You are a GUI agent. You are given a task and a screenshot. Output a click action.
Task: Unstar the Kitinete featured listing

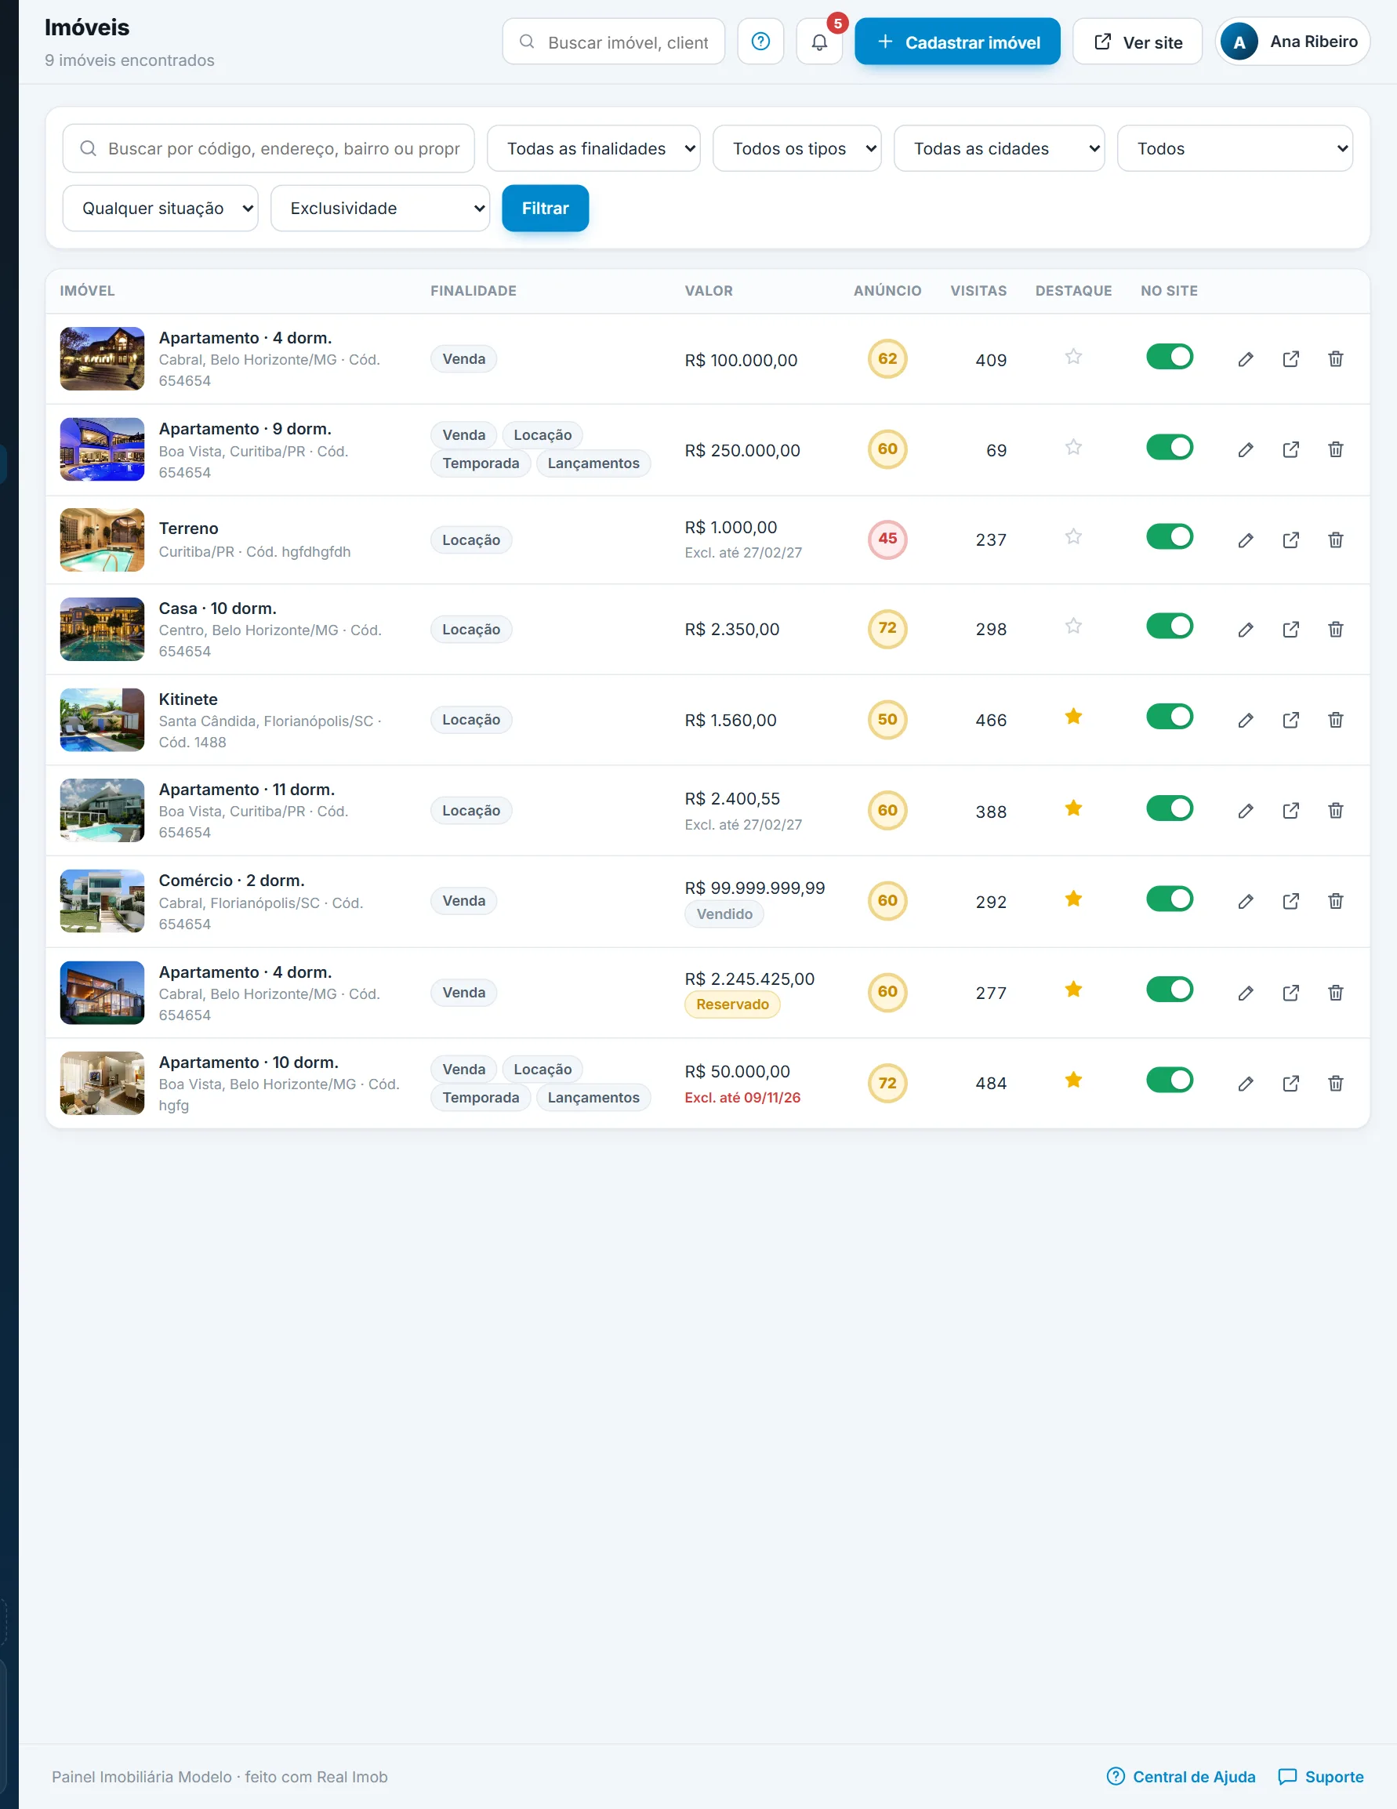[x=1073, y=717]
